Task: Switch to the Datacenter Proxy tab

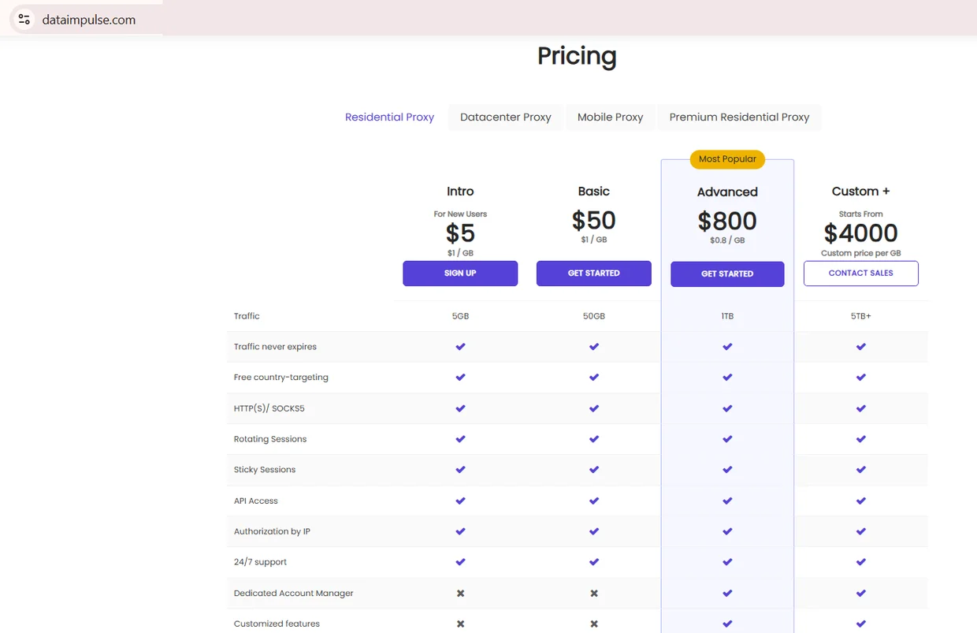Action: 506,117
